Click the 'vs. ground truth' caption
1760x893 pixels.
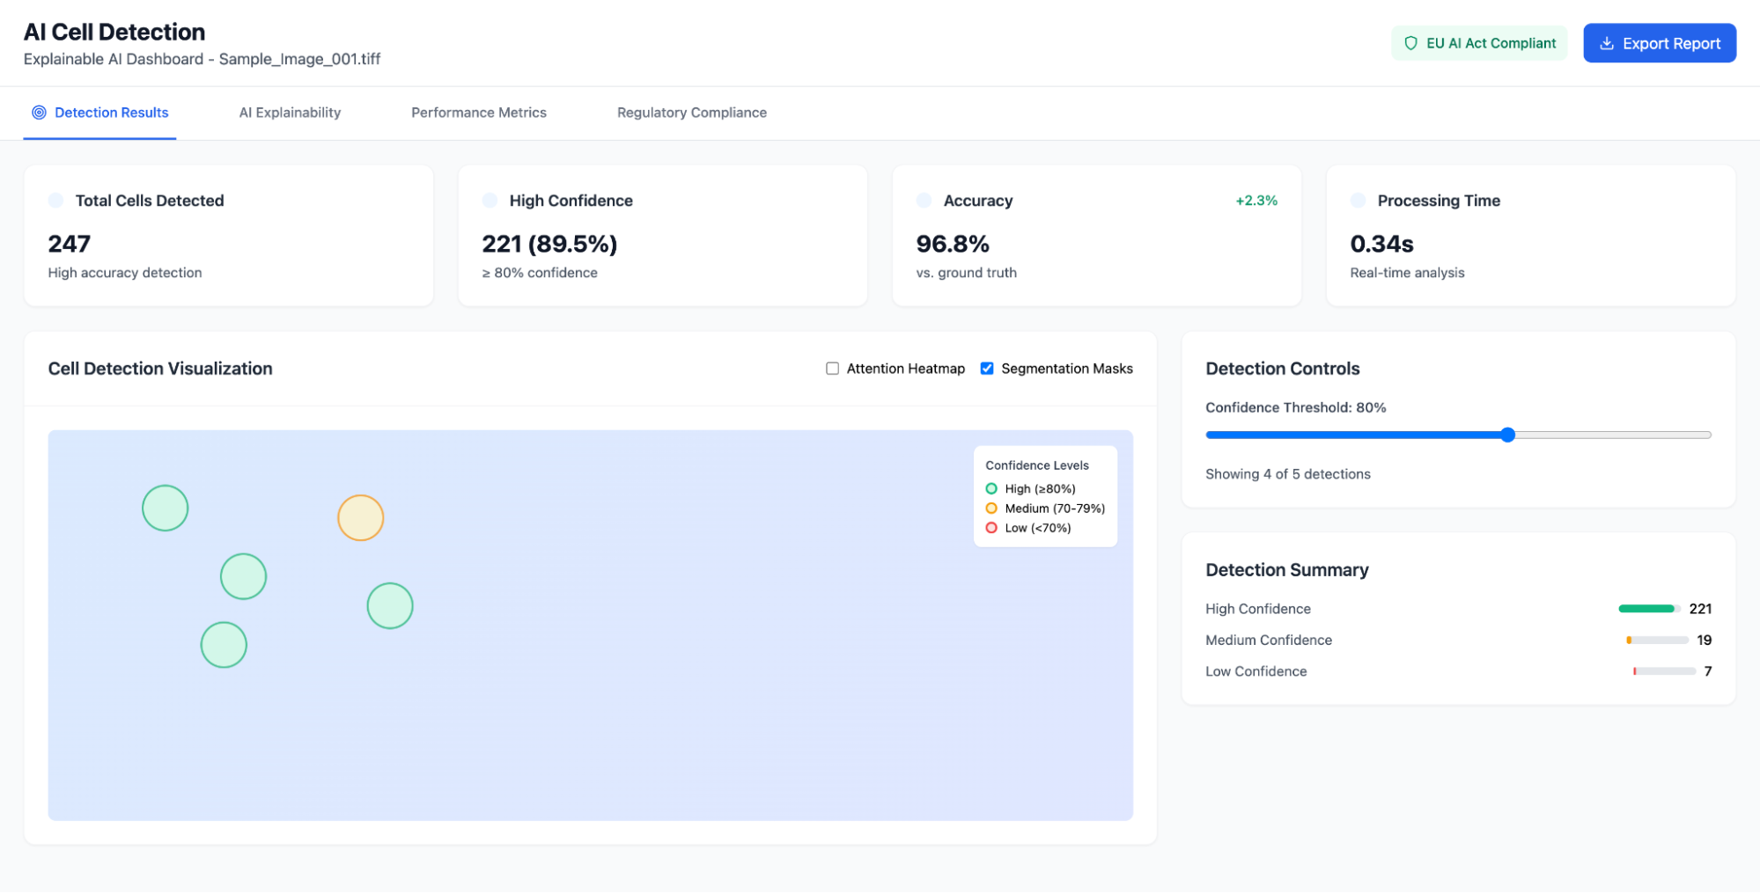pyautogui.click(x=966, y=273)
